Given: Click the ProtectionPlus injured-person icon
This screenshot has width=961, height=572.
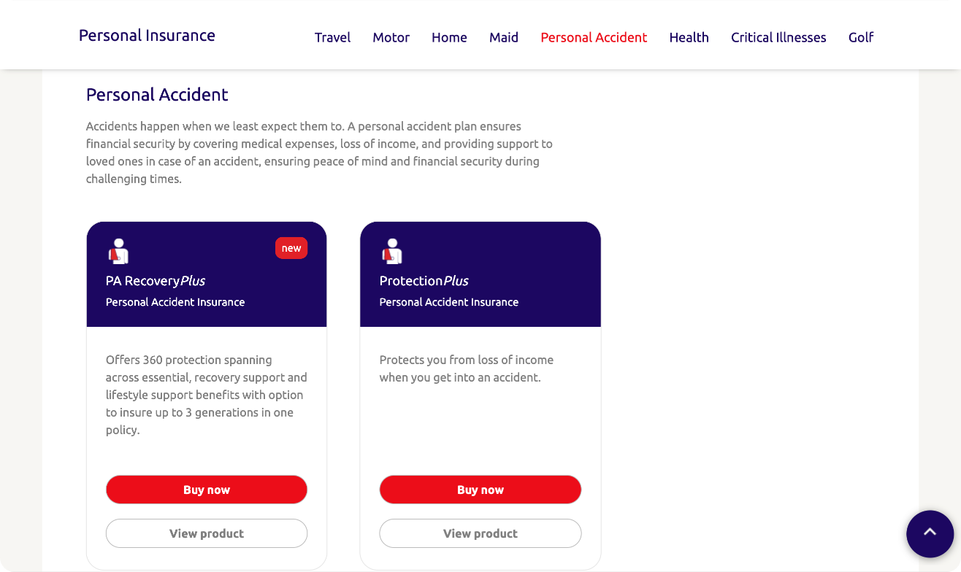Looking at the screenshot, I should [x=391, y=251].
